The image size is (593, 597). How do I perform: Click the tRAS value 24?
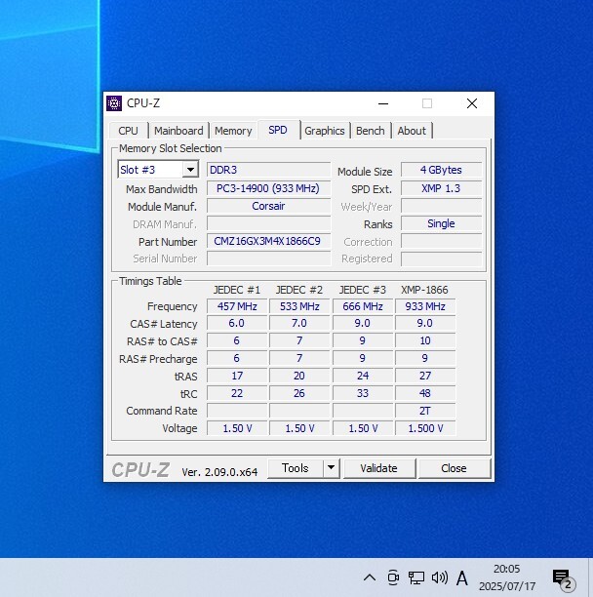363,376
